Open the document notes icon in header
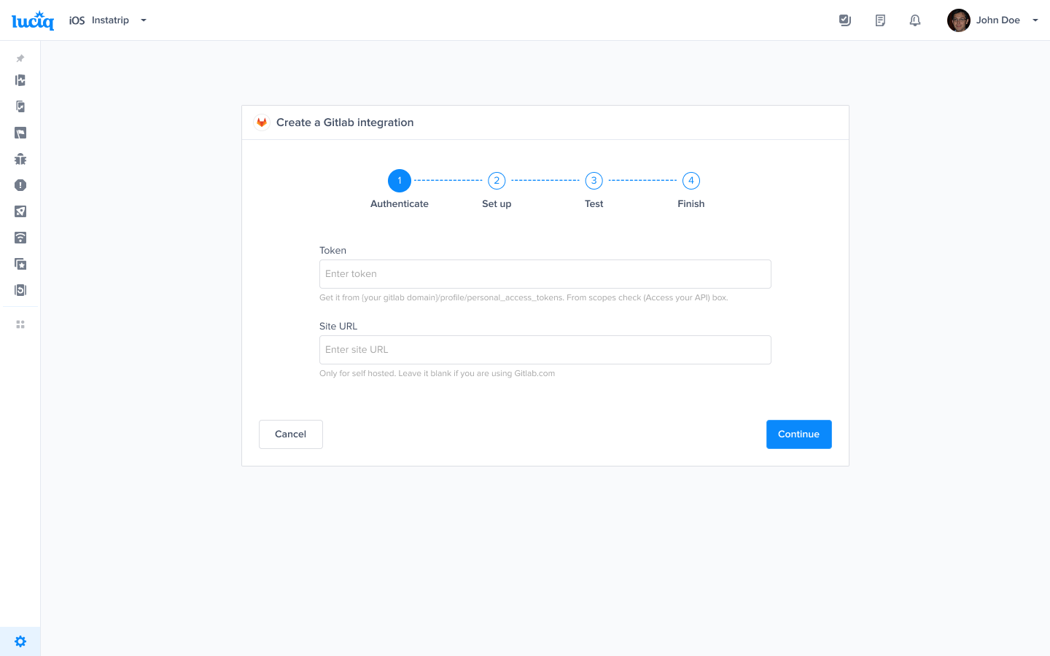1050x656 pixels. [880, 20]
